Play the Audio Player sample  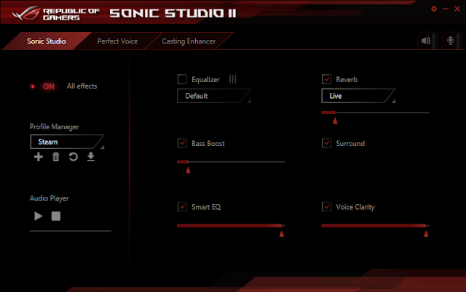(39, 216)
